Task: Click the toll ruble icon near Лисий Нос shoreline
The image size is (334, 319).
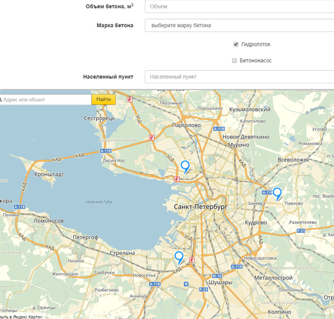Action: (176, 179)
